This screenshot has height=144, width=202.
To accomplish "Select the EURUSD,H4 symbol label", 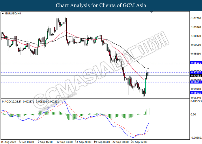I will tap(13, 14).
